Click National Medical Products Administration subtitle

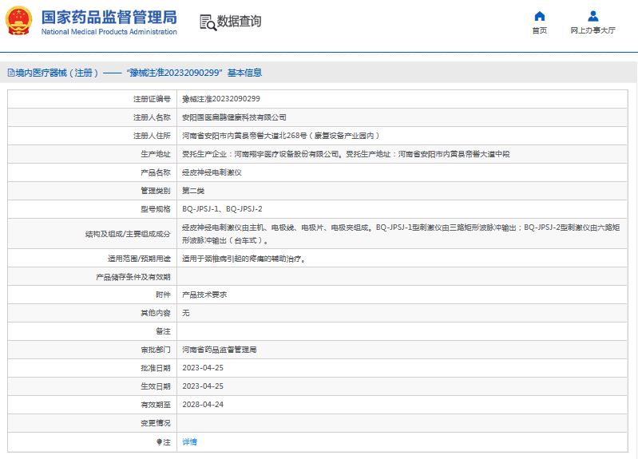(x=109, y=32)
